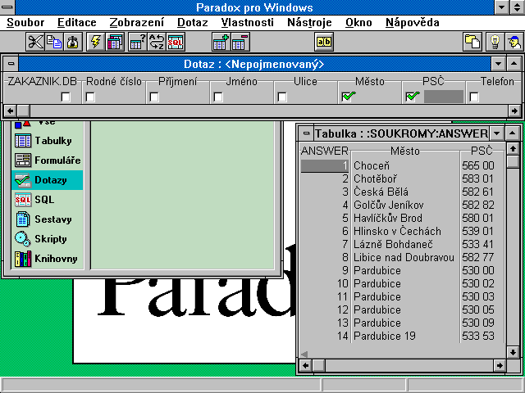The image size is (525, 393).
Task: Check the Rodné číslo field checkbox
Action: 90,97
